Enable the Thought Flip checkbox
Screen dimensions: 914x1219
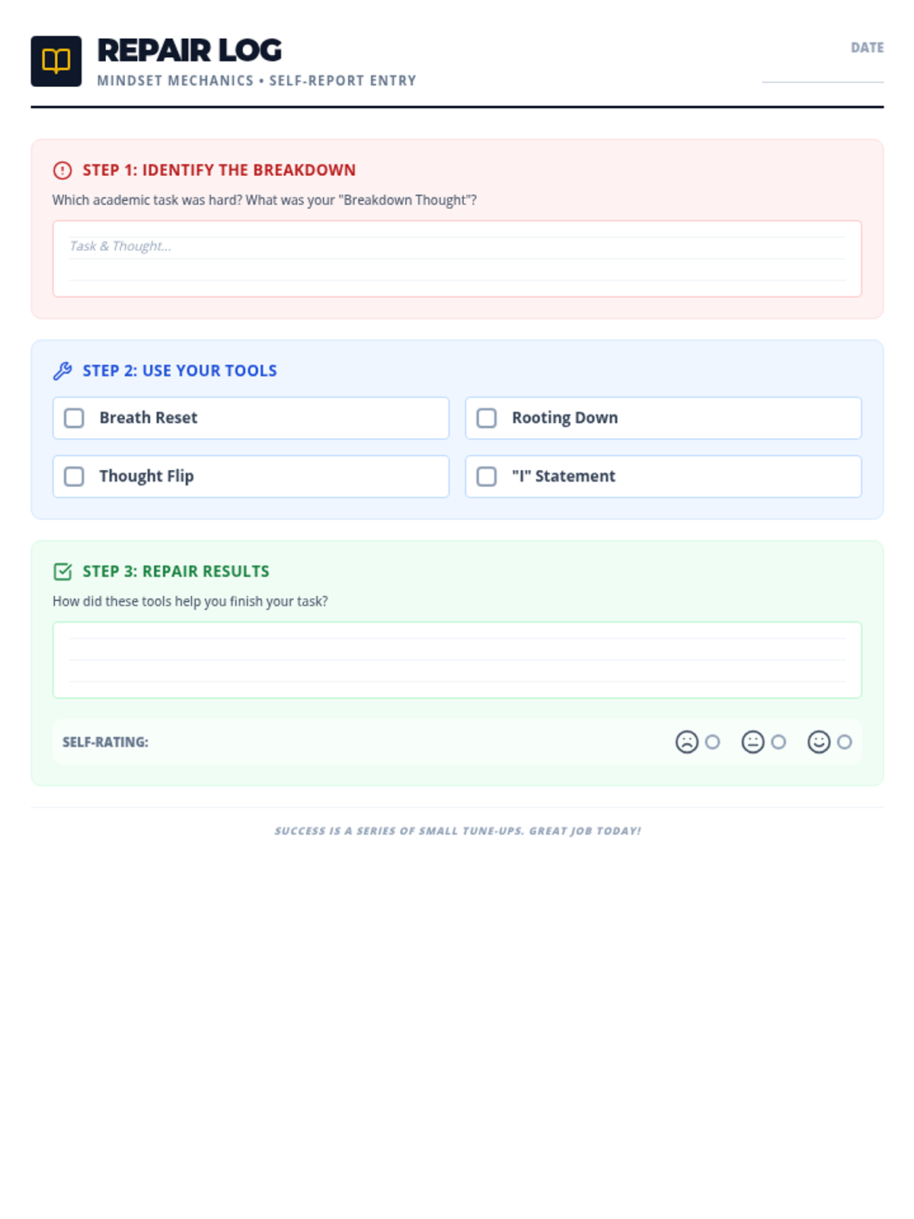click(x=74, y=477)
